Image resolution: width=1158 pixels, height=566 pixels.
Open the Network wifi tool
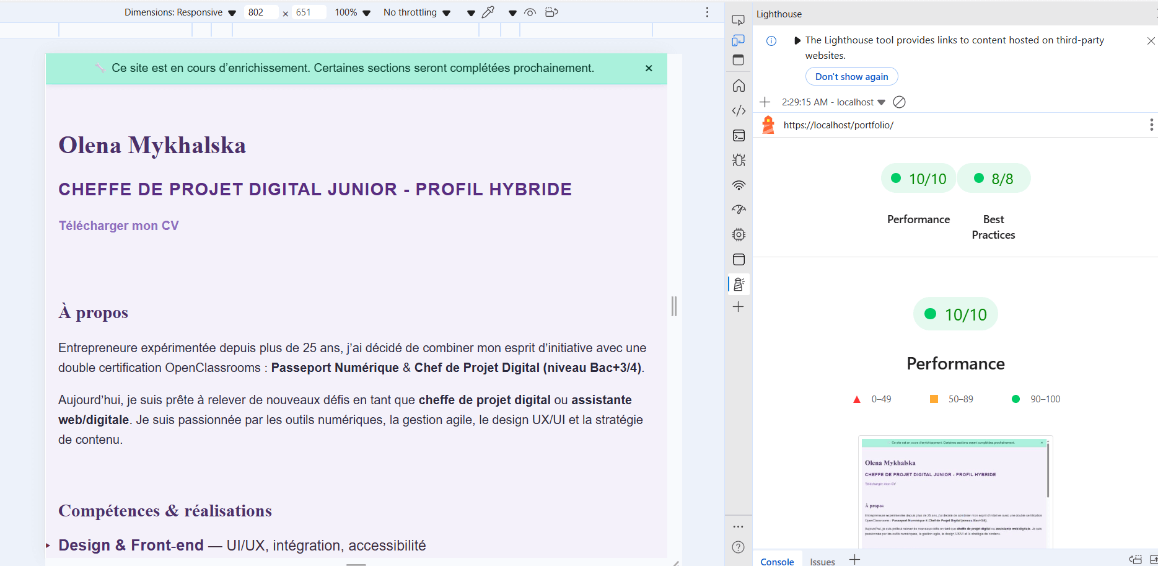[x=739, y=185]
